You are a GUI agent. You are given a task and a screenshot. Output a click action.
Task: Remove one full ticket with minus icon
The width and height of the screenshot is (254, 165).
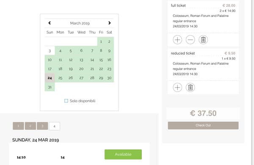click(x=190, y=40)
